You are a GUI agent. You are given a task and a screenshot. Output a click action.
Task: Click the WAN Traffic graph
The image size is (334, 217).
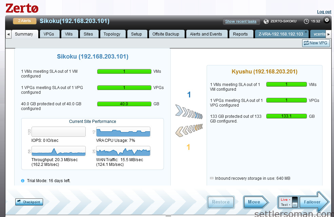(123, 151)
